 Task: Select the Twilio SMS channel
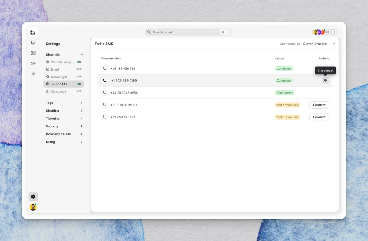click(64, 84)
